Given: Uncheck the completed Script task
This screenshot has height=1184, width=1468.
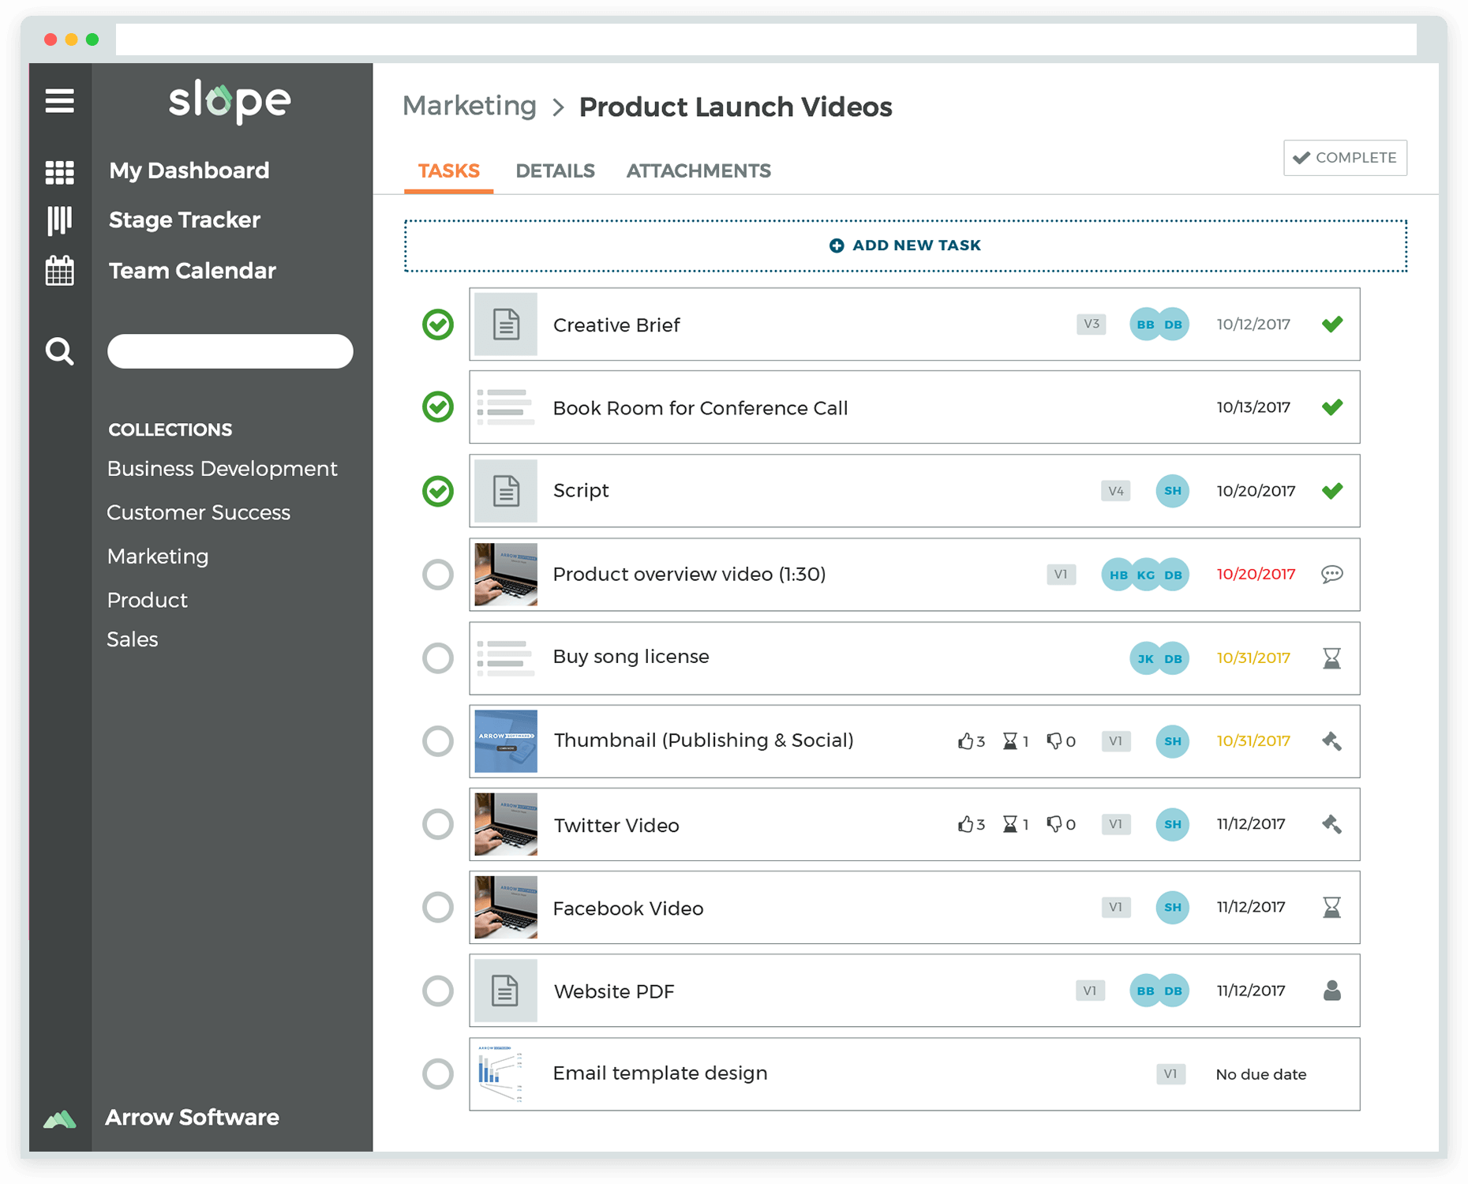Looking at the screenshot, I should pyautogui.click(x=437, y=491).
